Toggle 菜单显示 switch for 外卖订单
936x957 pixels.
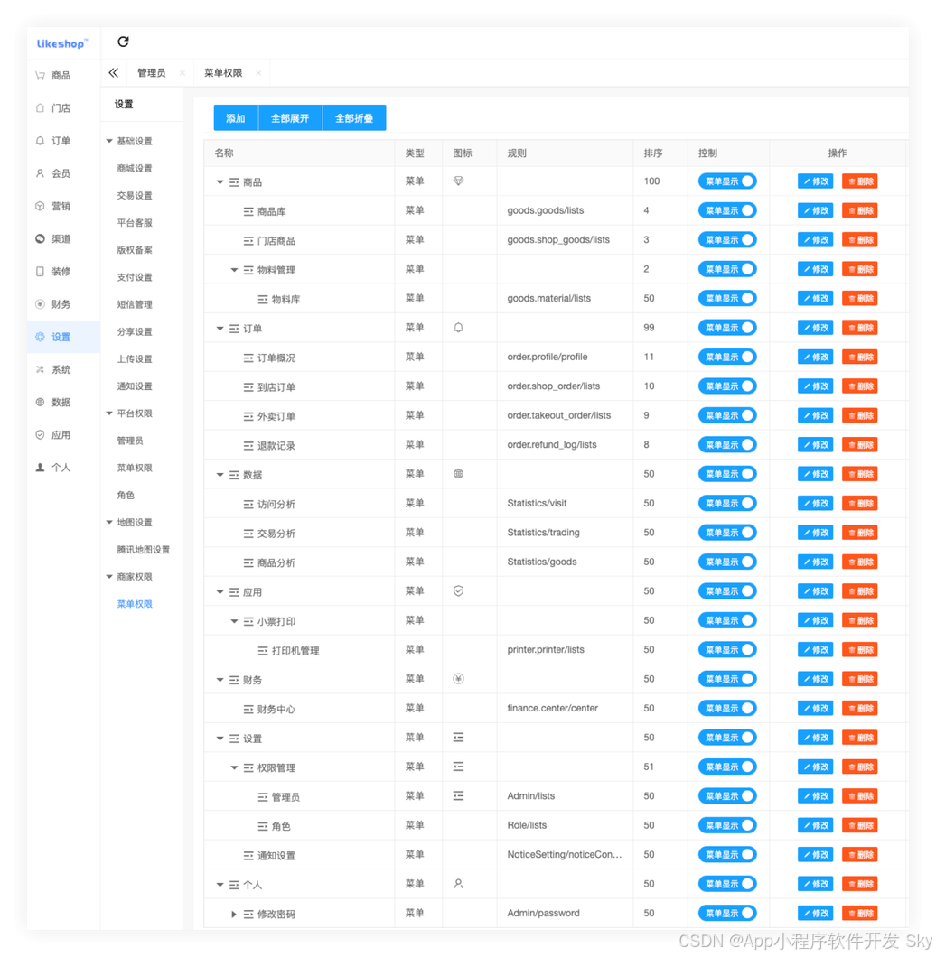[x=727, y=415]
